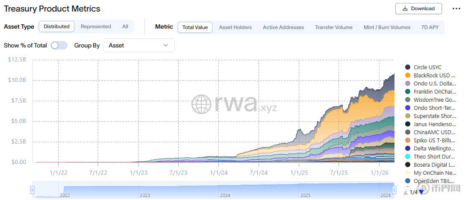Click the Treasury Product Metrics title
This screenshot has height=200, width=465.
tap(52, 9)
